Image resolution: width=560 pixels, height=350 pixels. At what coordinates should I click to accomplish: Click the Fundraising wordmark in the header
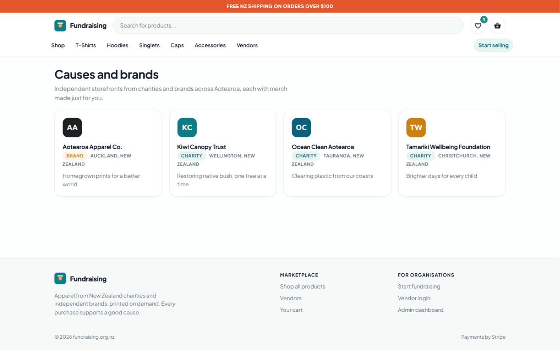pyautogui.click(x=88, y=26)
